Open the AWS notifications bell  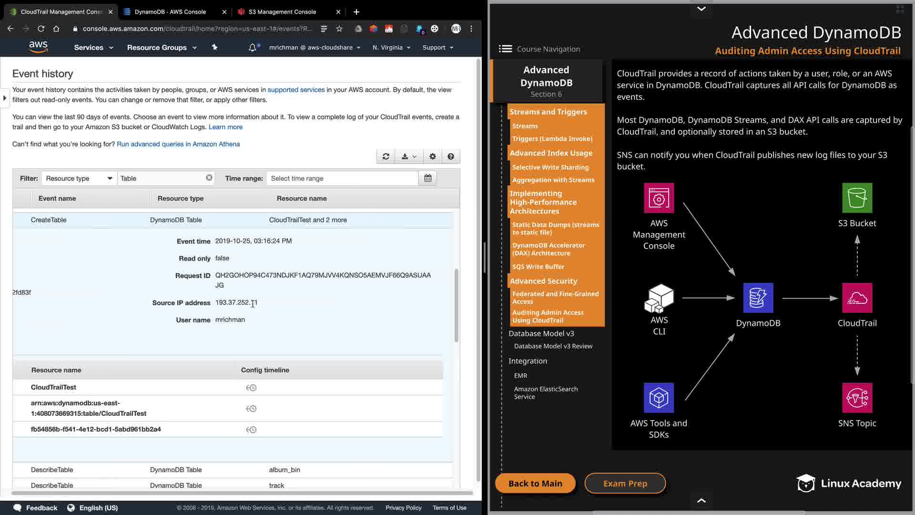point(253,48)
